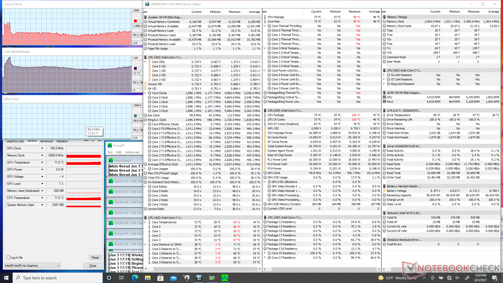Open Prime95 from the taskbar
This screenshot has height=283, width=503.
click(x=225, y=278)
